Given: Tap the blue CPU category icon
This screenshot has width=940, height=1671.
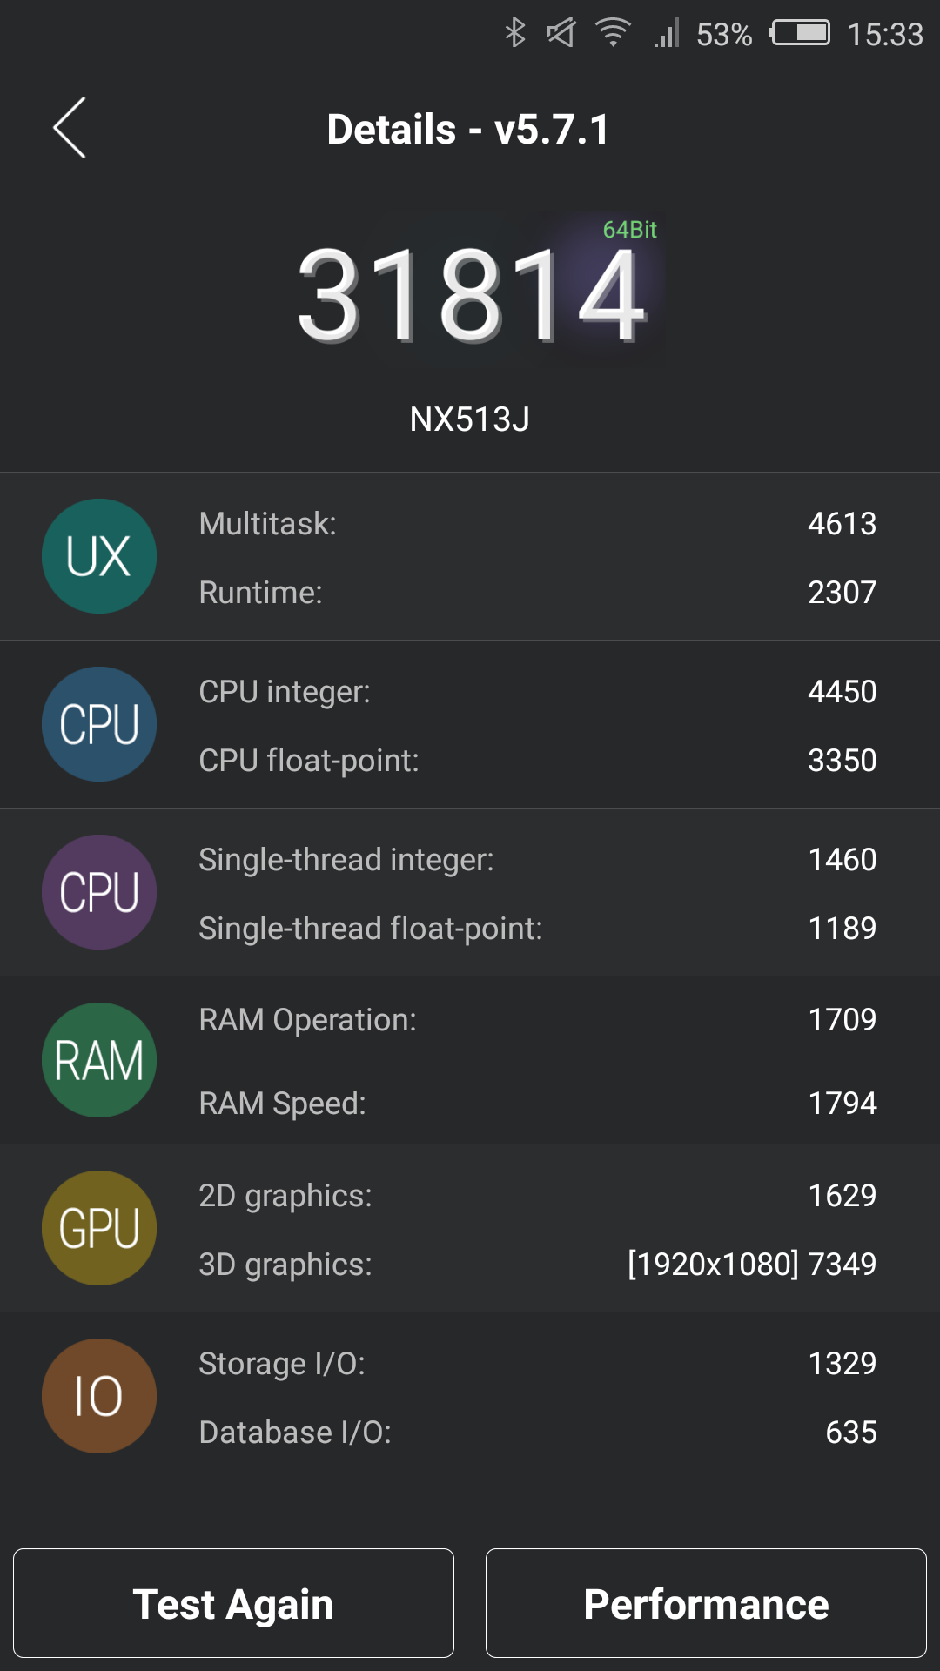Looking at the screenshot, I should point(99,724).
